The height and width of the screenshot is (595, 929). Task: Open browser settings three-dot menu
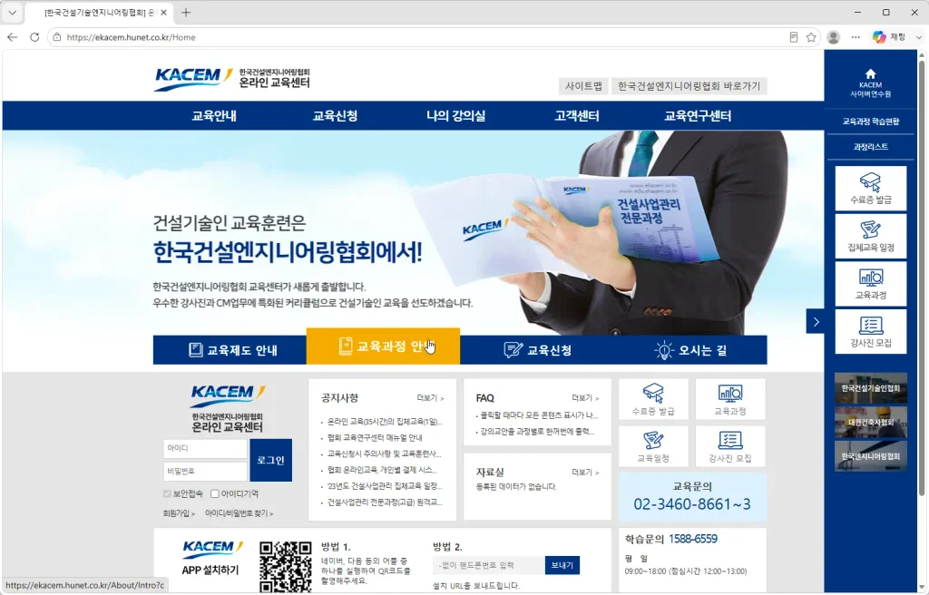856,37
